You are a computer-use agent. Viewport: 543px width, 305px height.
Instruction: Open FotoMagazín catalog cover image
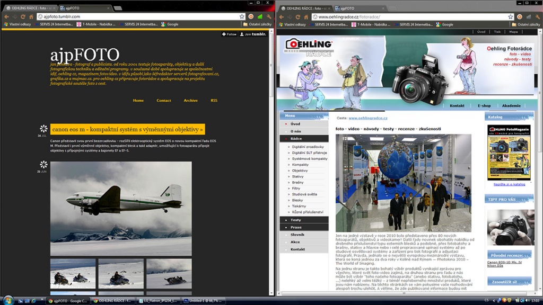[509, 152]
